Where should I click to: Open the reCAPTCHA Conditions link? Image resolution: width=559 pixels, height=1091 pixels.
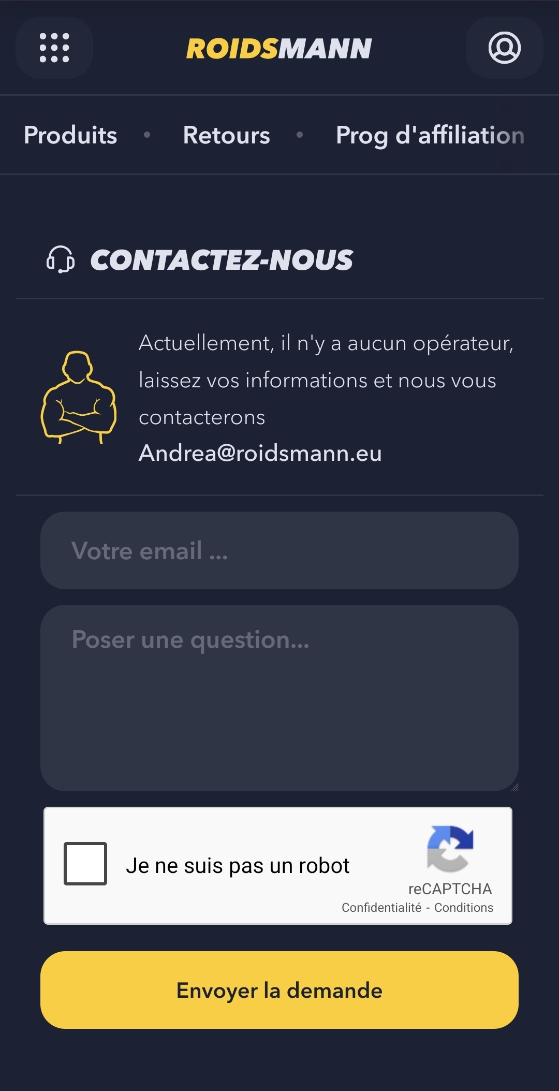(464, 908)
